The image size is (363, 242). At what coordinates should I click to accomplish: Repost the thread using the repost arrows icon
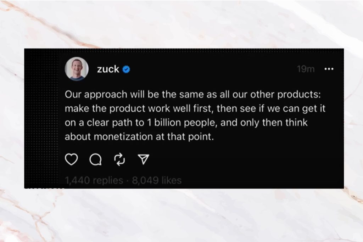119,159
